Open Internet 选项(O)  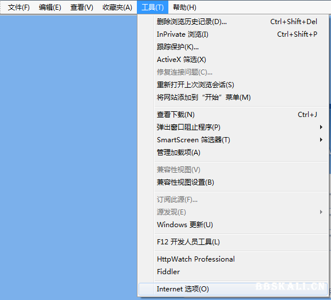click(x=233, y=289)
